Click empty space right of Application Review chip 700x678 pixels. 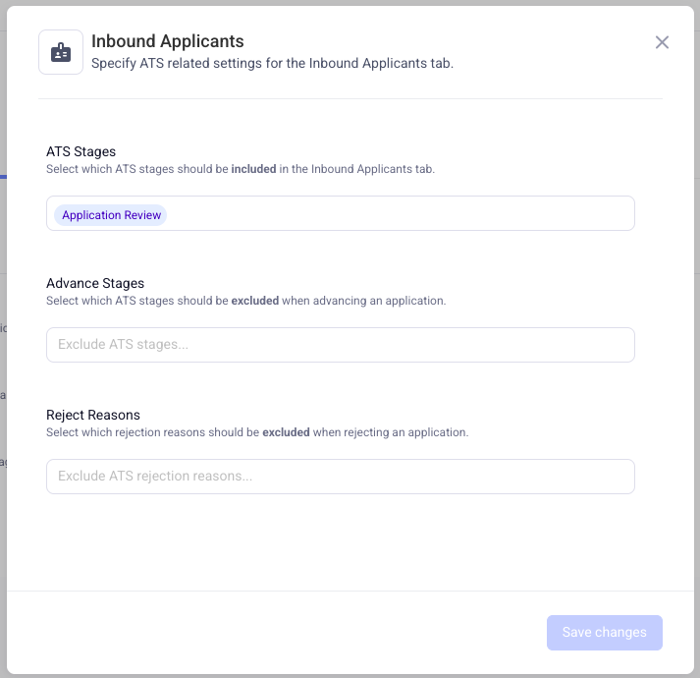400,213
